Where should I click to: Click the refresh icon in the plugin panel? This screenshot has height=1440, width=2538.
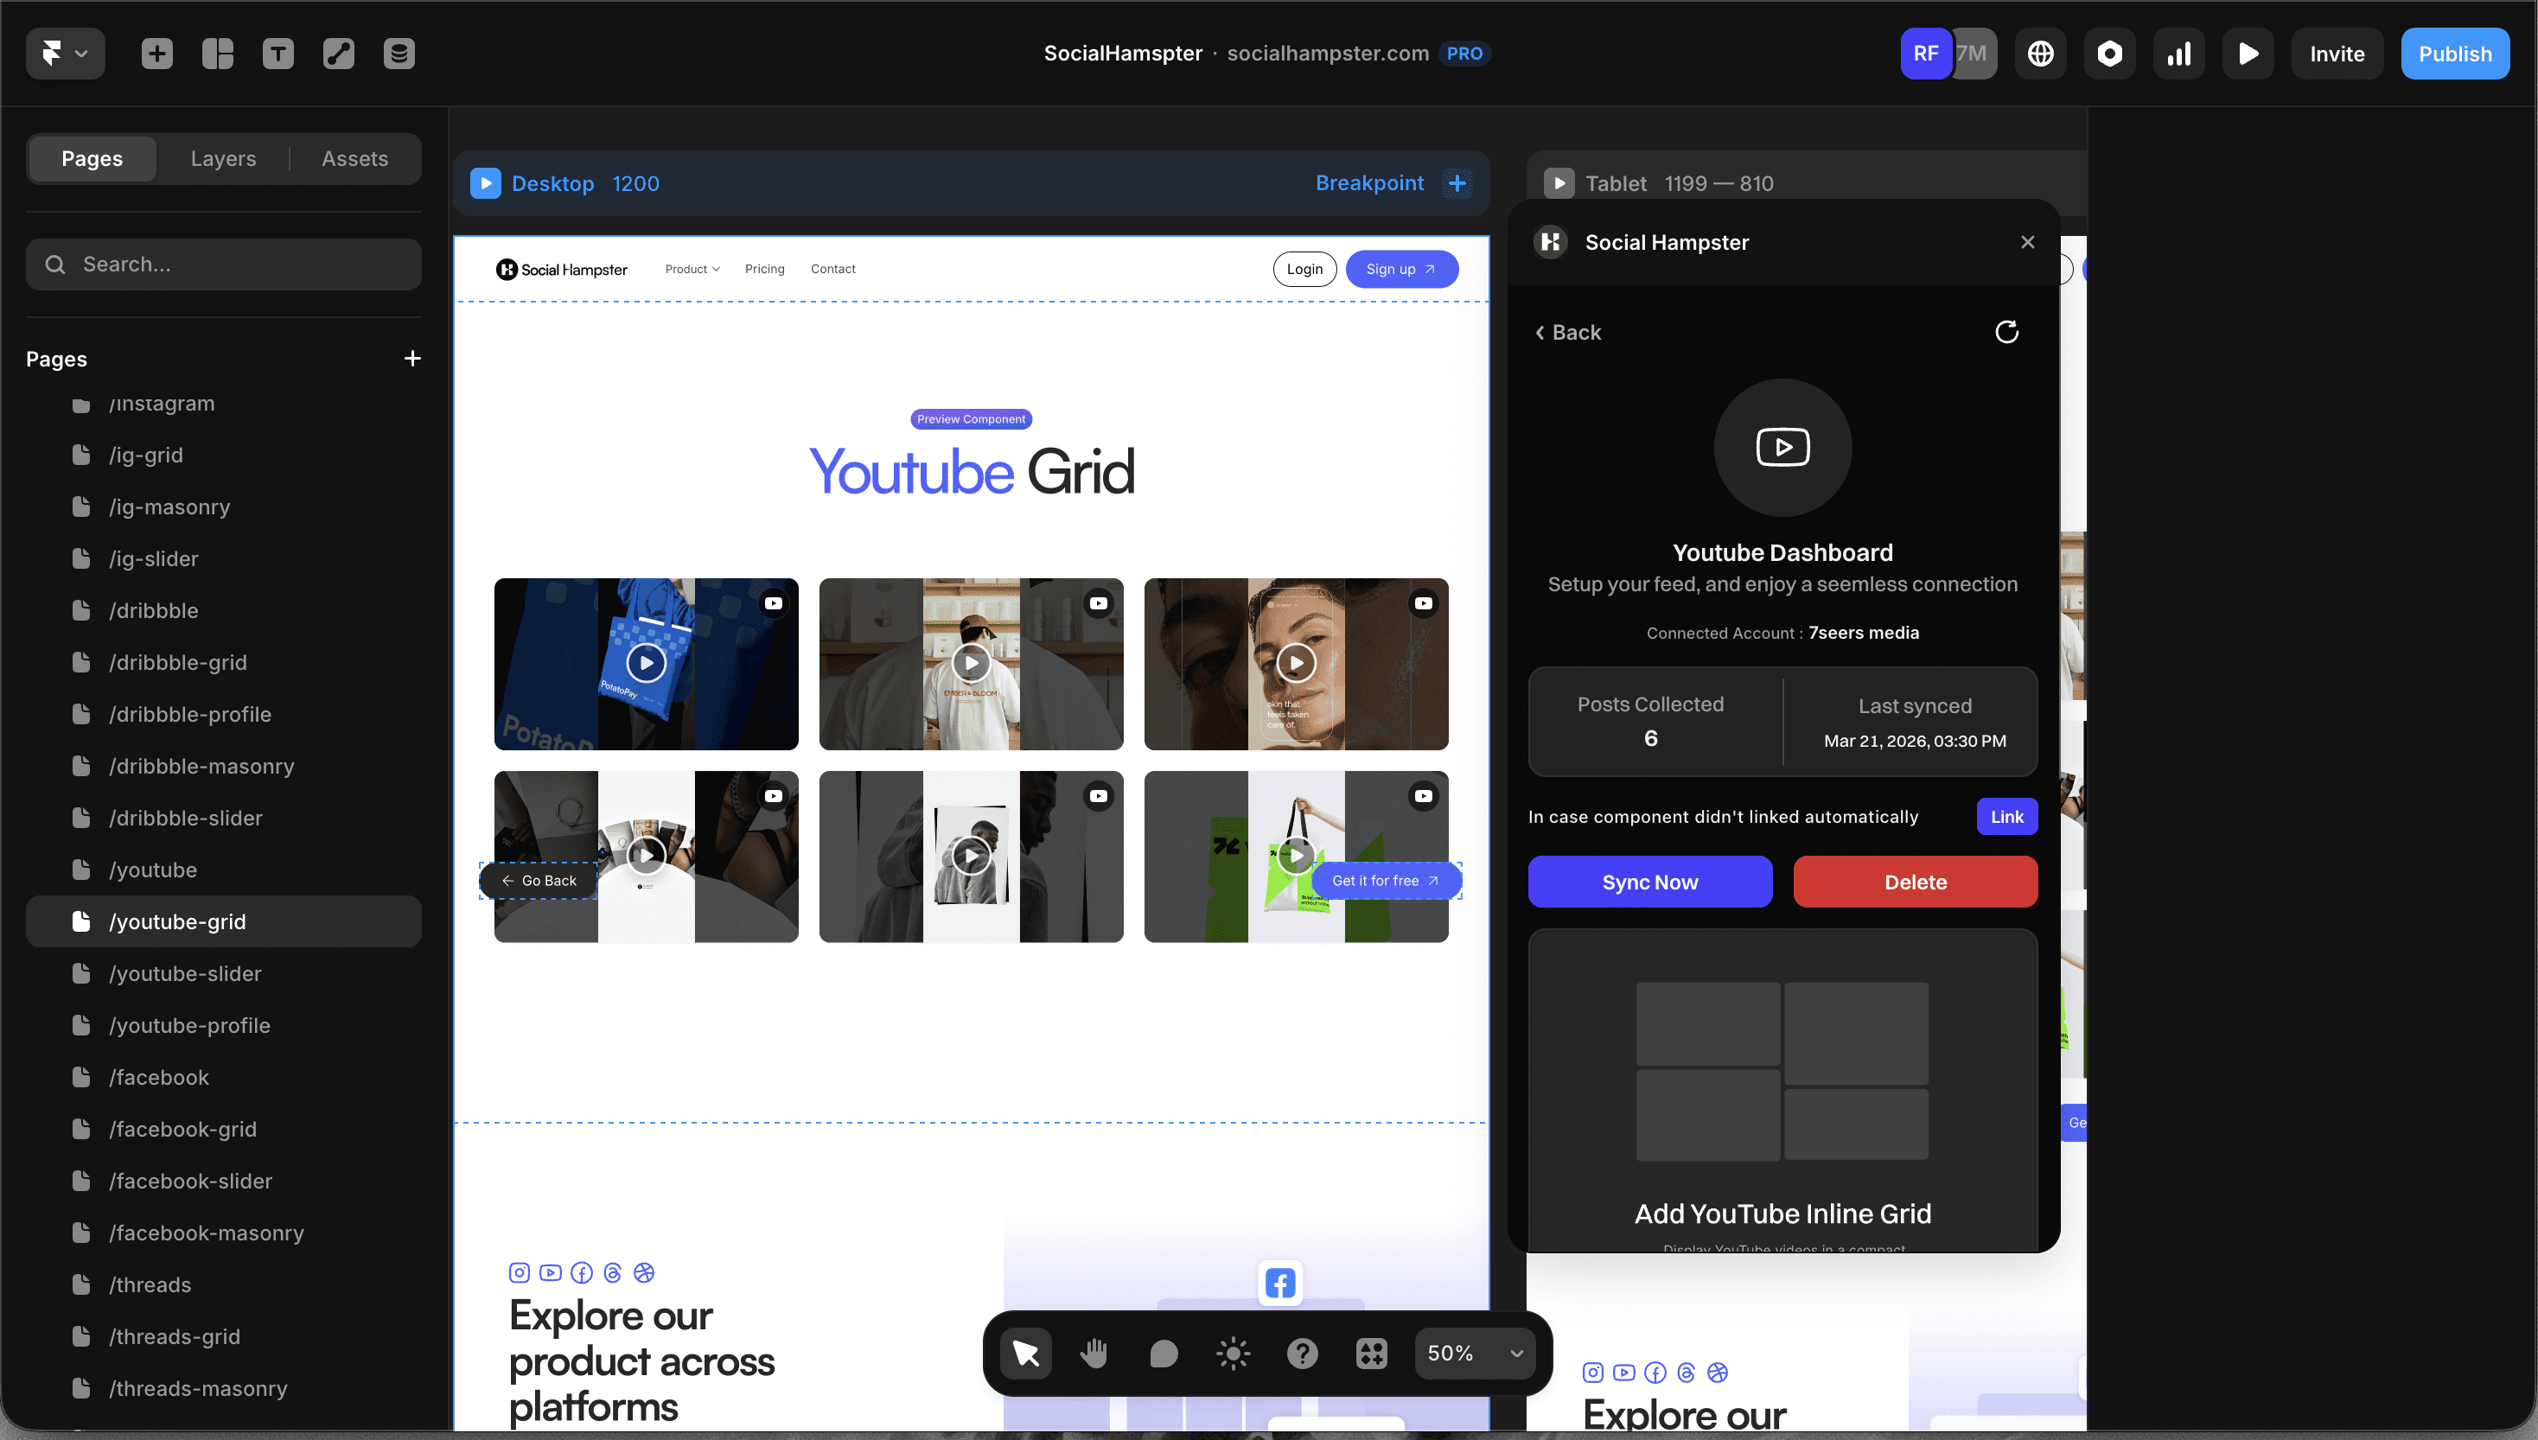(2006, 332)
